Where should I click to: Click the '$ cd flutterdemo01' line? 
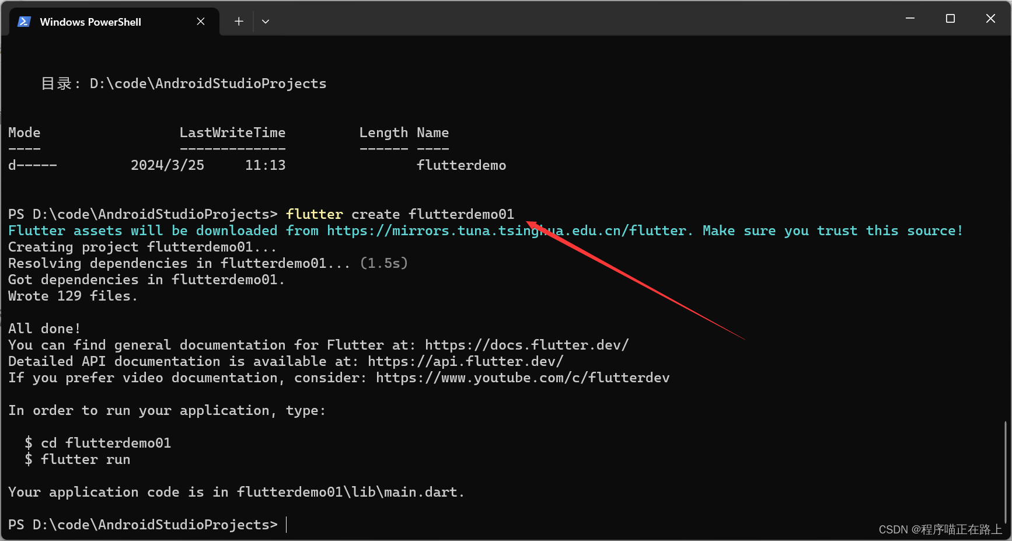tap(98, 444)
